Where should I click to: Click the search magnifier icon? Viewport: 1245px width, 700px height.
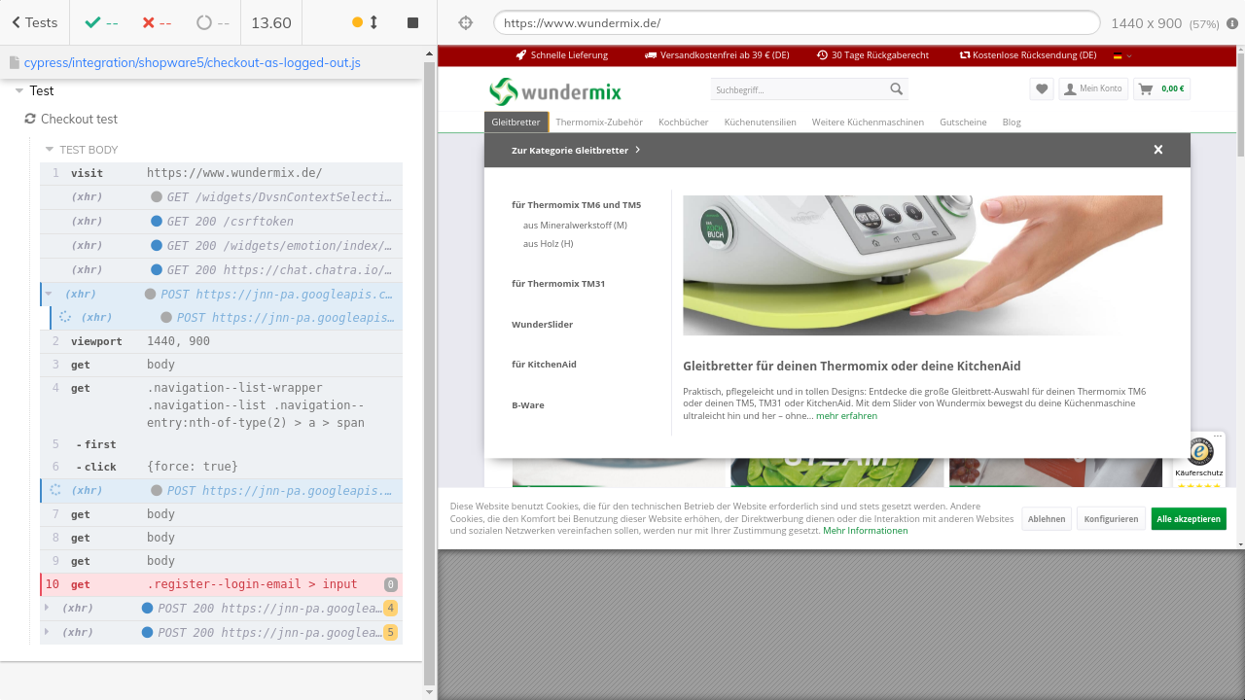pyautogui.click(x=896, y=89)
